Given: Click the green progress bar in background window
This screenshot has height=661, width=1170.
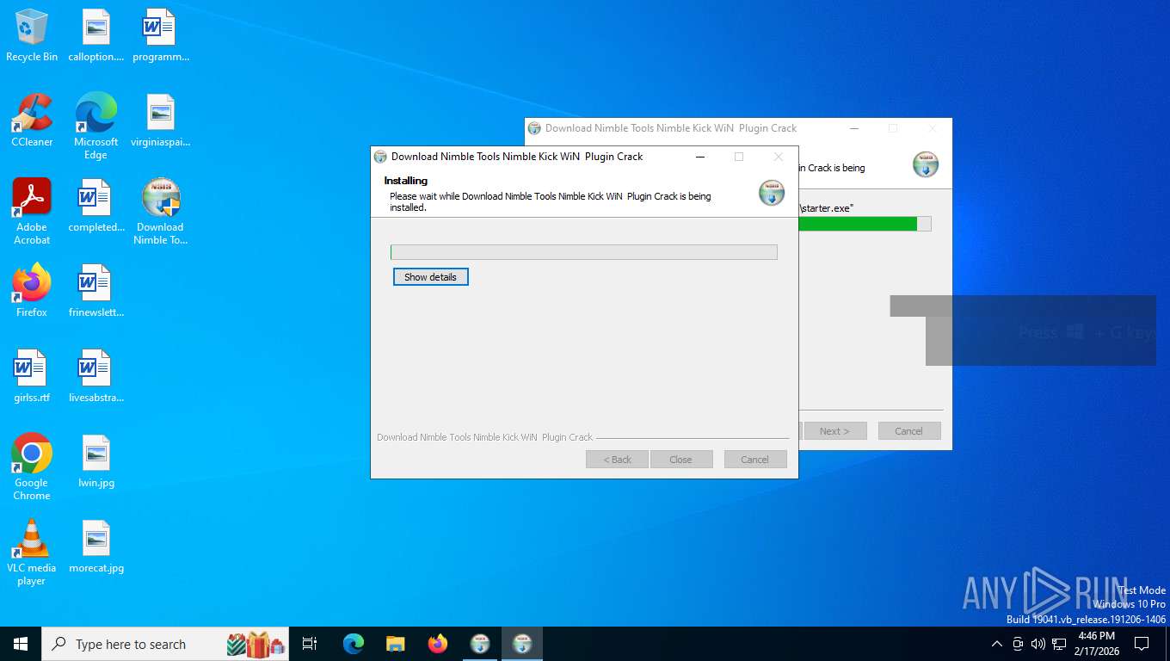Looking at the screenshot, I should point(865,224).
